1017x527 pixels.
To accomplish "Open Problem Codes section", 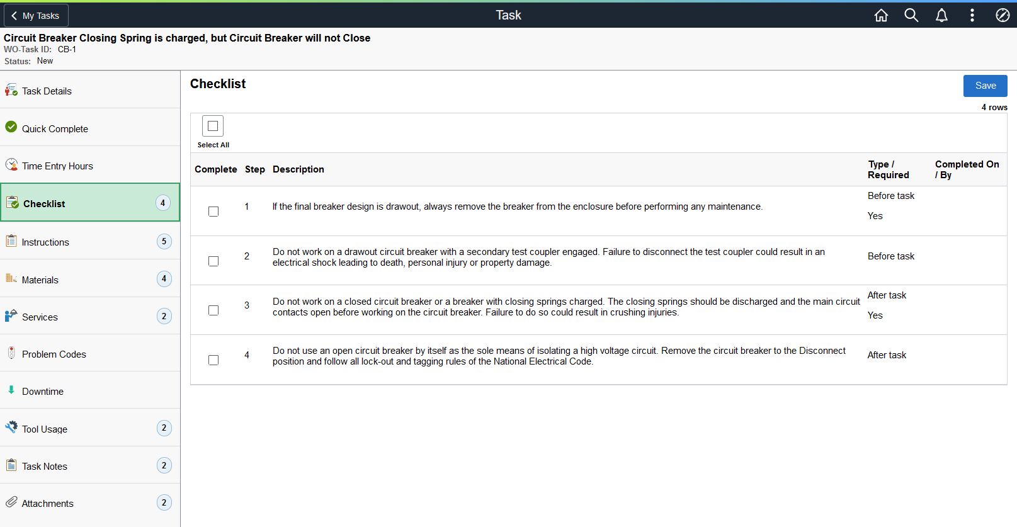I will coord(90,353).
